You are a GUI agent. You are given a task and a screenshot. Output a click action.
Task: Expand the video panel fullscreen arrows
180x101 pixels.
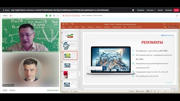[58, 16]
